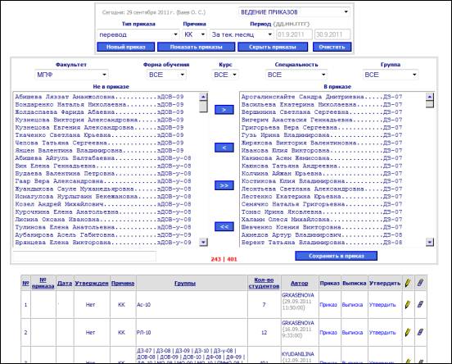Open Факультет dropdown showing МПФ
Viewport: 452px width, 364px height.
point(71,75)
